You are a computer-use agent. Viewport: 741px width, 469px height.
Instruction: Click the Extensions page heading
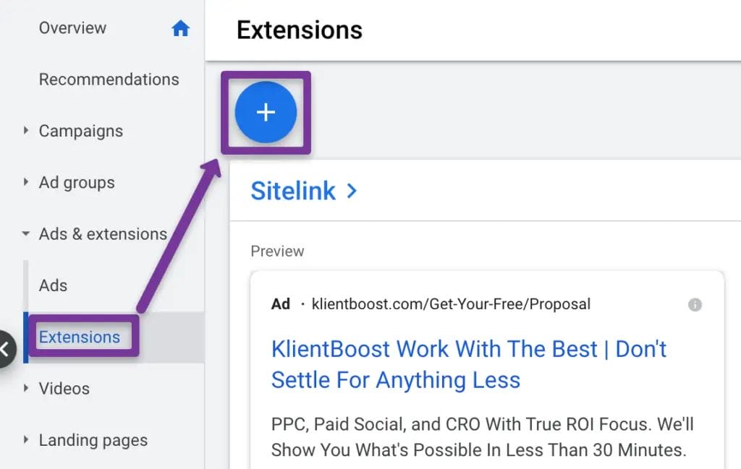(x=300, y=30)
